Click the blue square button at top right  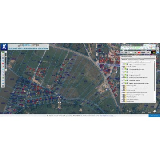158,53
